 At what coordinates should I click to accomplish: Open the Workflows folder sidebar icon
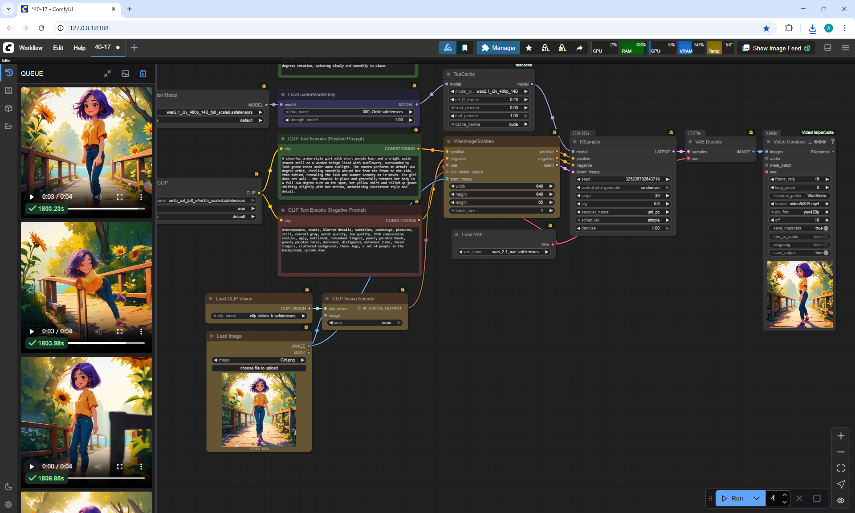tap(8, 126)
